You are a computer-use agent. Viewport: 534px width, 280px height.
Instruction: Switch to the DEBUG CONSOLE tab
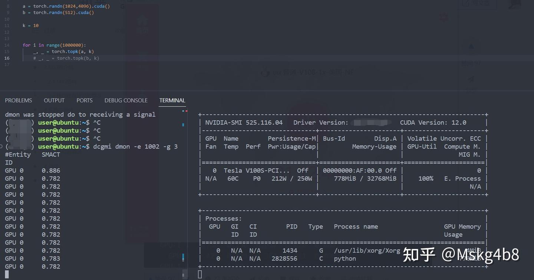click(126, 100)
